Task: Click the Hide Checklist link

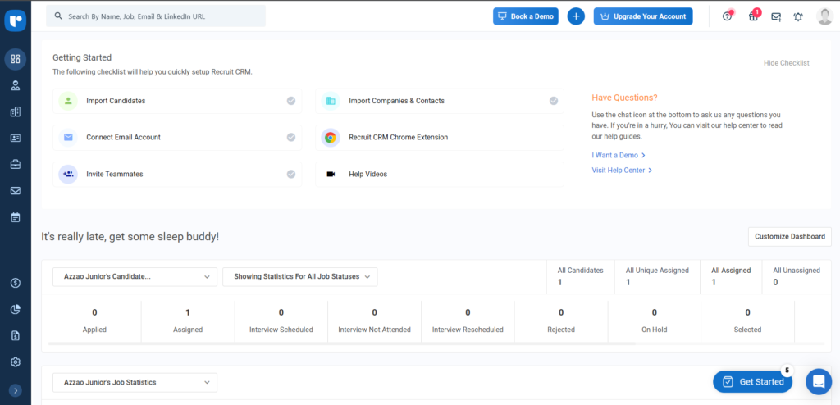Action: pyautogui.click(x=787, y=62)
